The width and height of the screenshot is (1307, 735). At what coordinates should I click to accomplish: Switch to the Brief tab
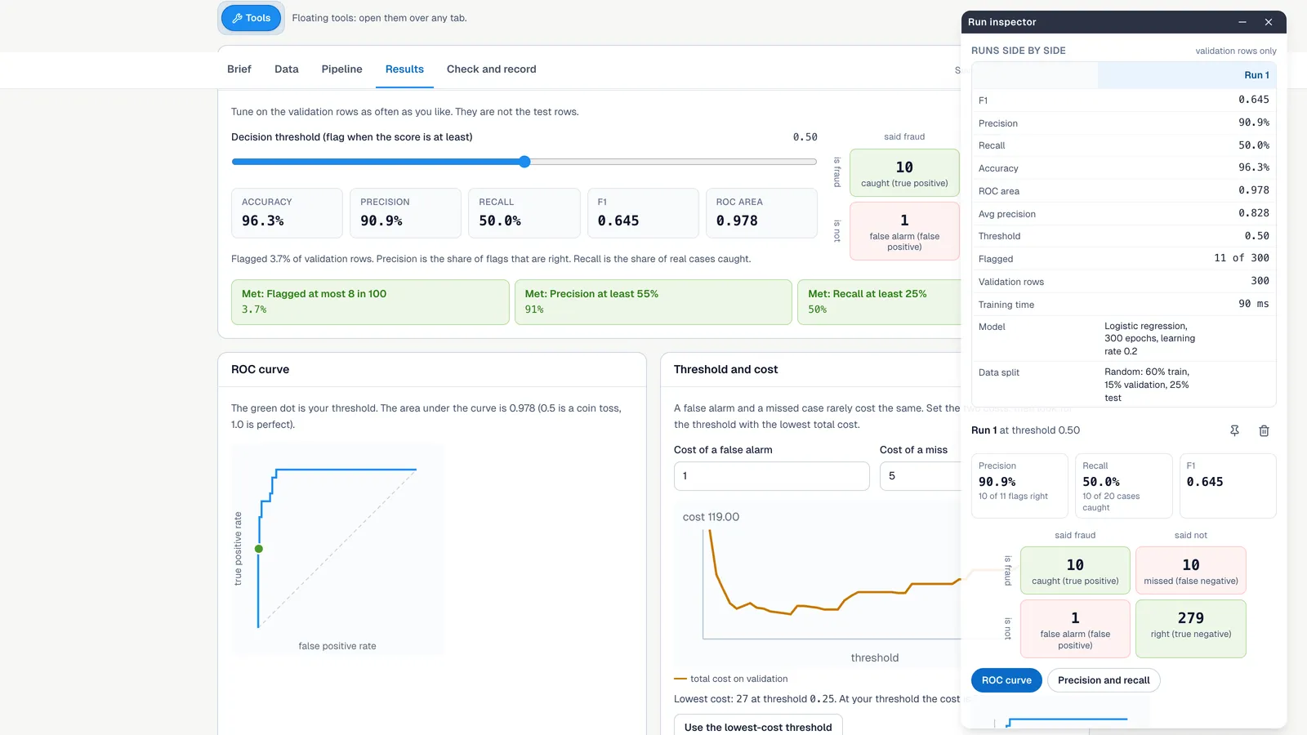click(x=239, y=69)
